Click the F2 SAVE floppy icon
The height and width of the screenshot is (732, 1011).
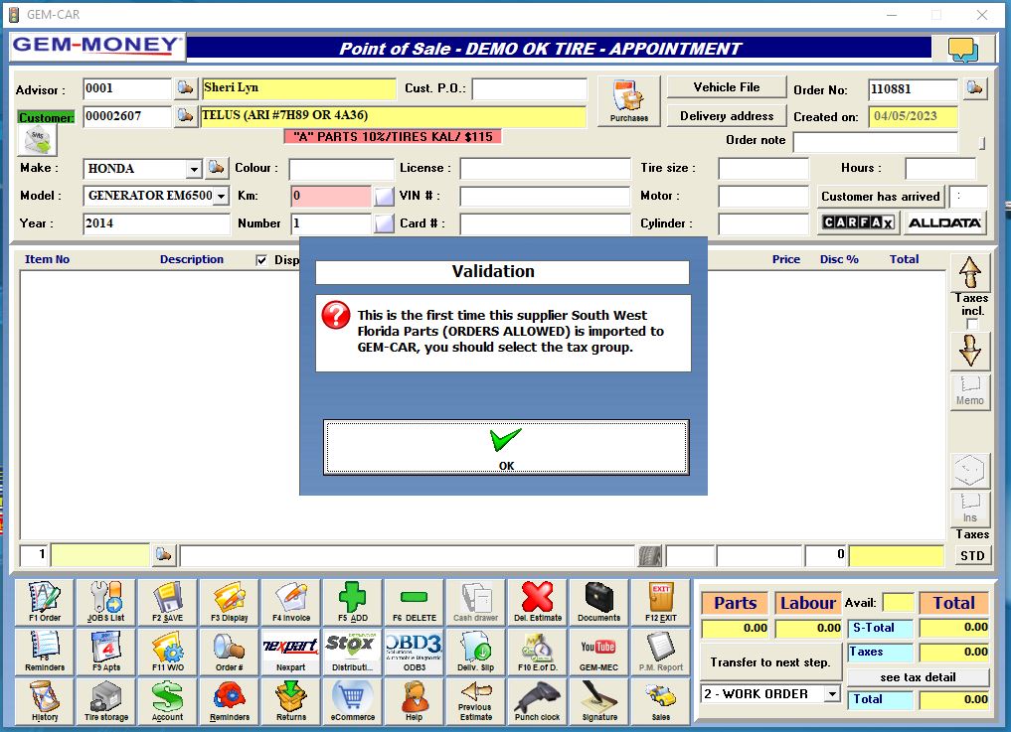168,603
